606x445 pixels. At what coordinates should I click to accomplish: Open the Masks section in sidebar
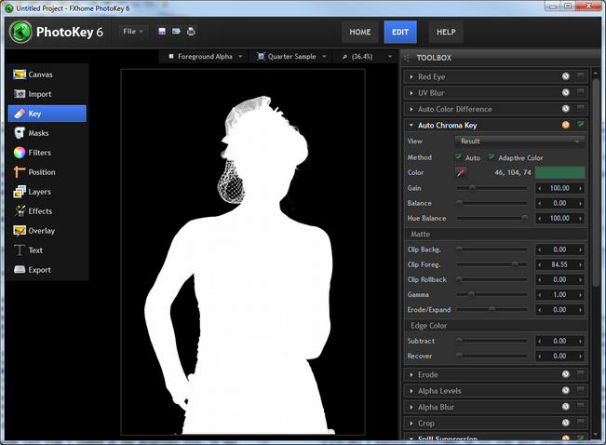coord(47,133)
